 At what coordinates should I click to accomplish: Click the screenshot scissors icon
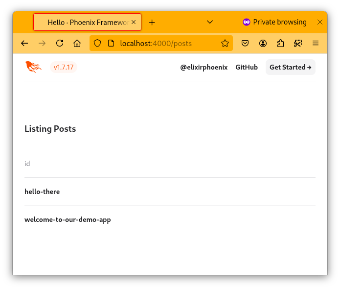pyautogui.click(x=298, y=43)
